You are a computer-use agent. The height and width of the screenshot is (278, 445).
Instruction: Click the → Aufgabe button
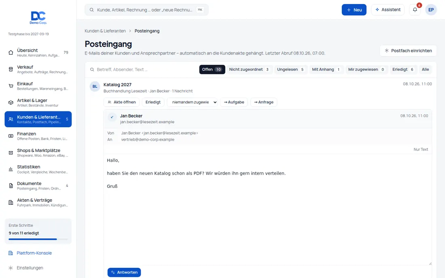[x=234, y=102]
